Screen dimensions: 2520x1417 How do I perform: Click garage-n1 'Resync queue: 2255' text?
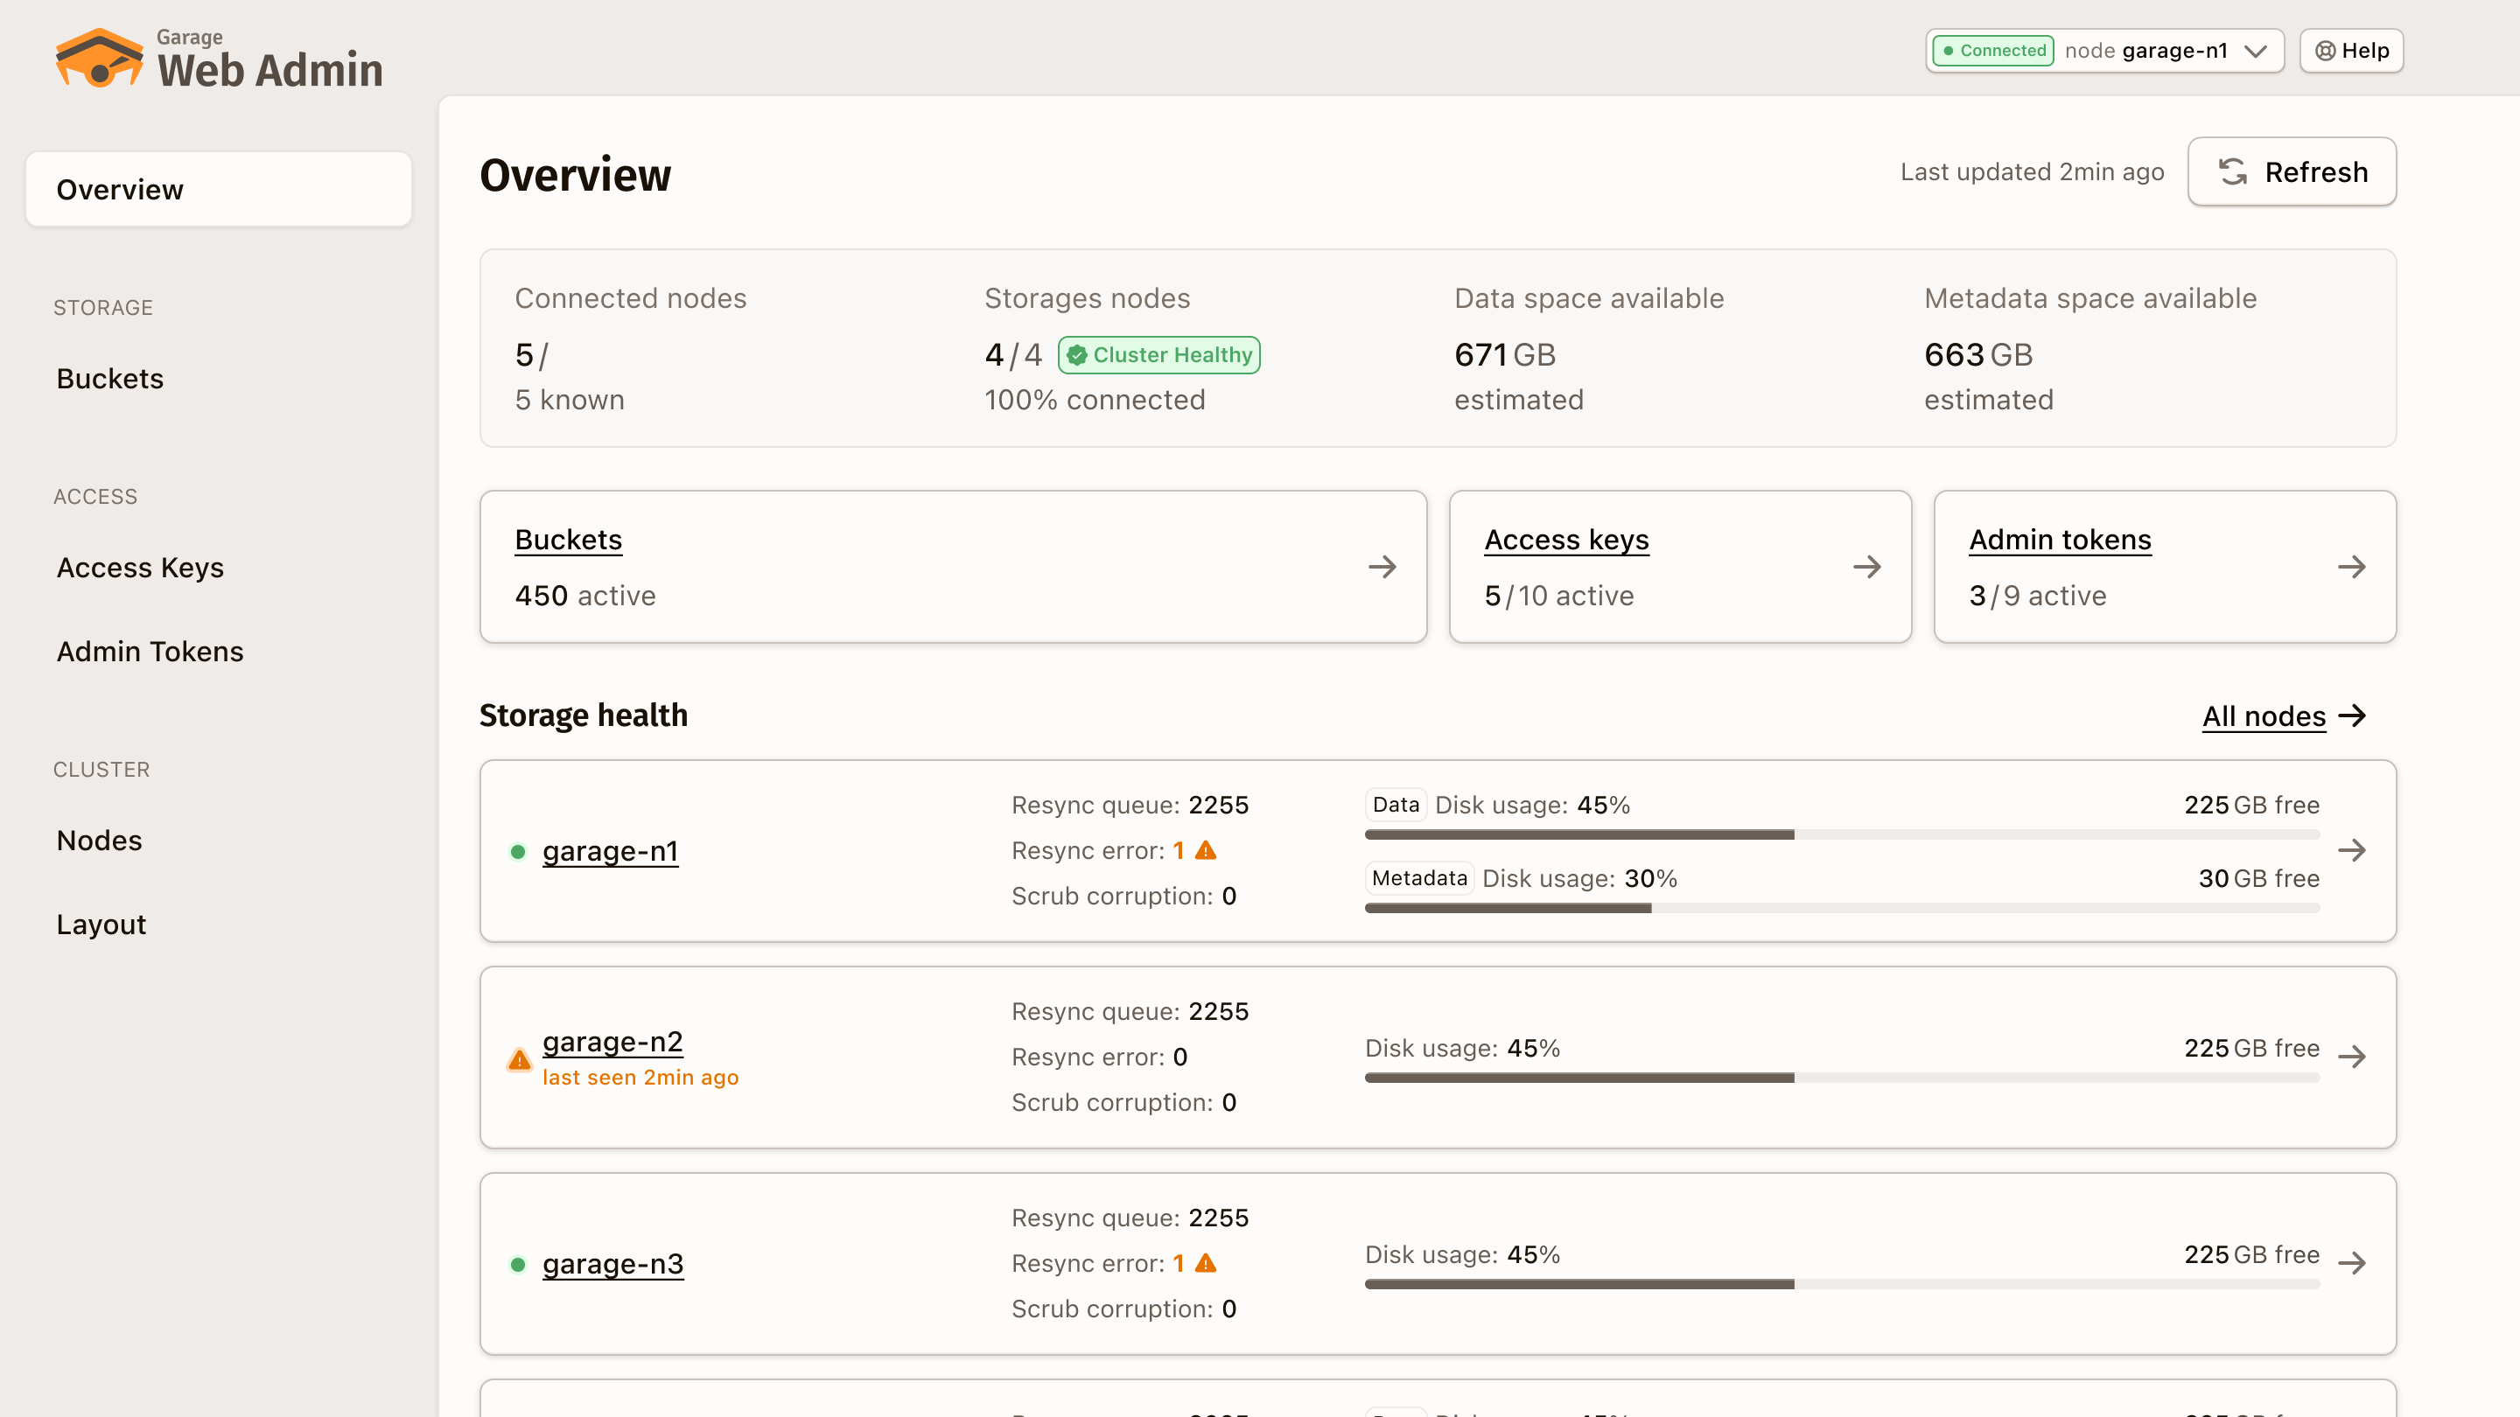click(1130, 805)
